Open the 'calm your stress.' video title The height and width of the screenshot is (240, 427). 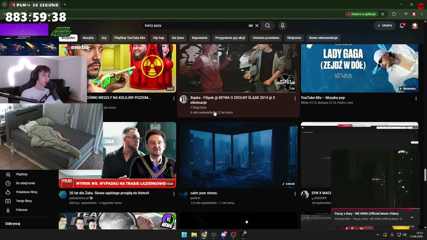(x=204, y=193)
